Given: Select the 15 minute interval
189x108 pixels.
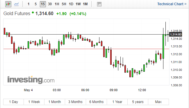Looking at the screenshot, I should pos(43,4).
